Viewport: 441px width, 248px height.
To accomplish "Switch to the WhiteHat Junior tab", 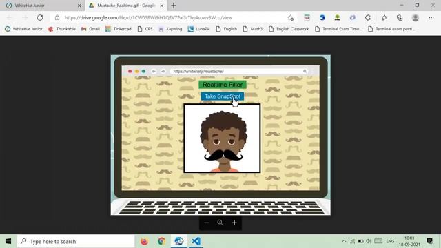I will [43, 6].
